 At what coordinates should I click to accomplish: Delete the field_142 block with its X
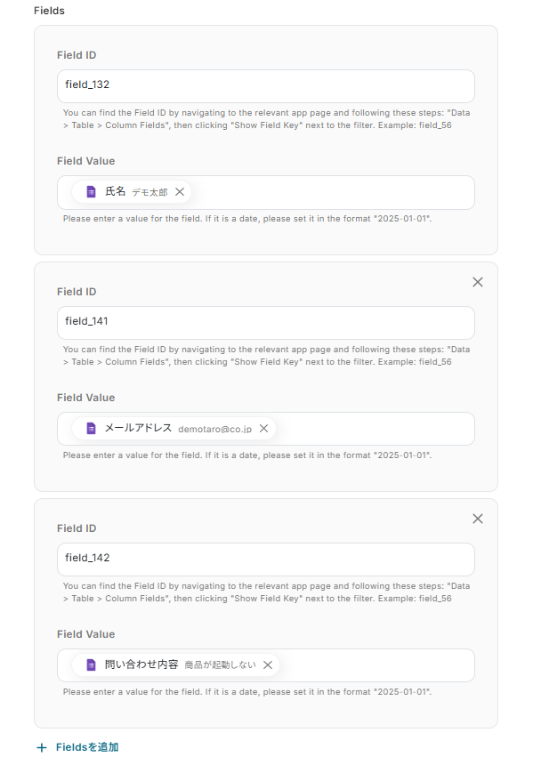(478, 519)
